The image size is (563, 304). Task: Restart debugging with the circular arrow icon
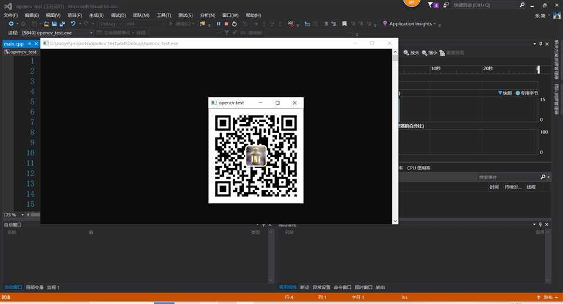(235, 24)
